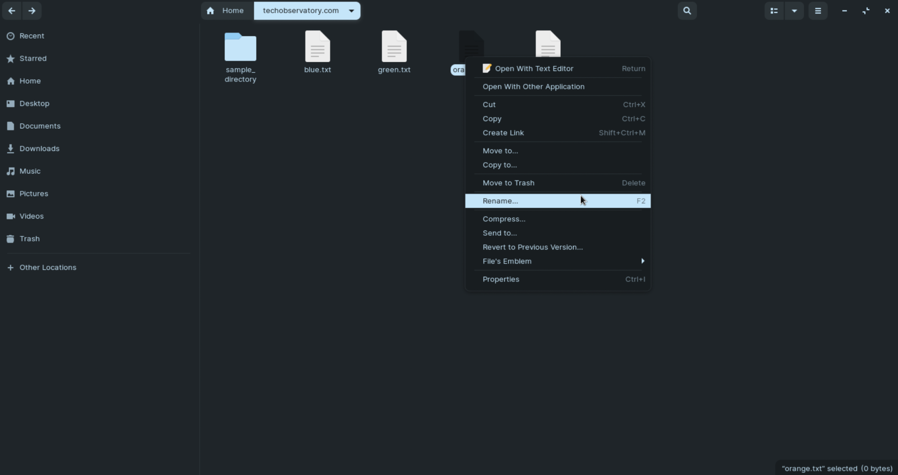Click the forward navigation arrow

tap(32, 11)
